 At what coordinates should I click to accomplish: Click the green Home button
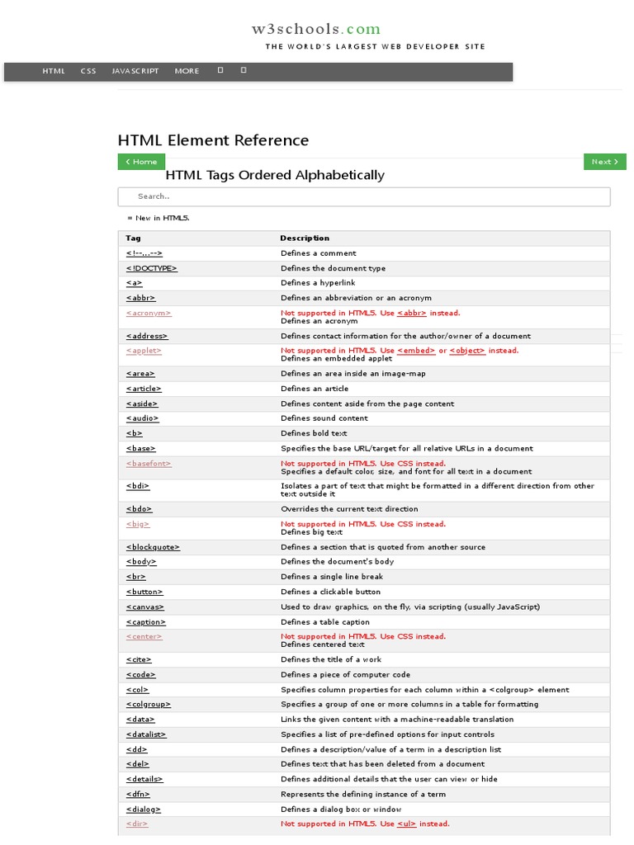(141, 162)
